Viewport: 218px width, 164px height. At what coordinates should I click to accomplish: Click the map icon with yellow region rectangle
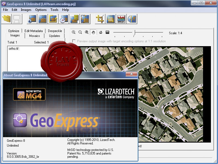pyautogui.click(x=111, y=19)
